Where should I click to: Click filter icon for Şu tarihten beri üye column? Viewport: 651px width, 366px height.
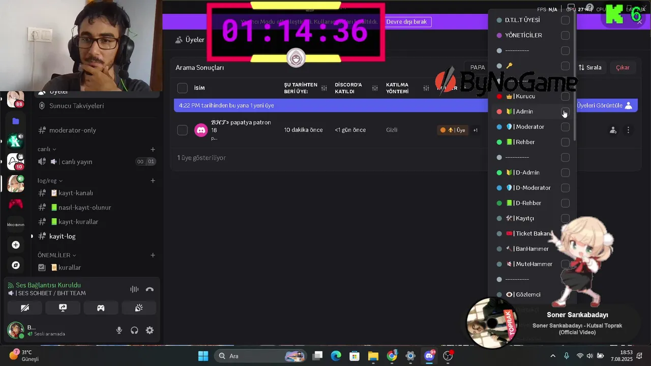pyautogui.click(x=324, y=88)
